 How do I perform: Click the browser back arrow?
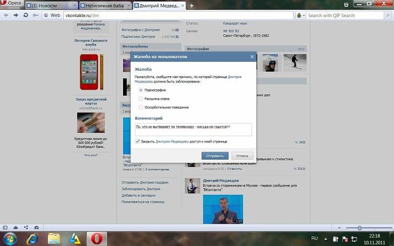(x=5, y=15)
